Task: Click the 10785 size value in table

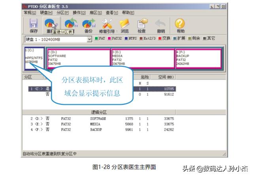Action: tap(169, 89)
